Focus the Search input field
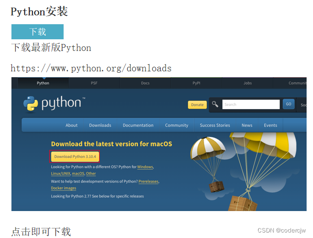The width and height of the screenshot is (313, 238). pos(251,105)
